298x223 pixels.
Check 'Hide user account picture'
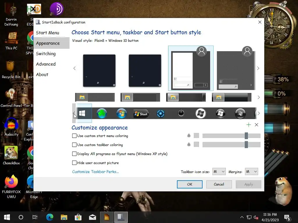point(74,163)
